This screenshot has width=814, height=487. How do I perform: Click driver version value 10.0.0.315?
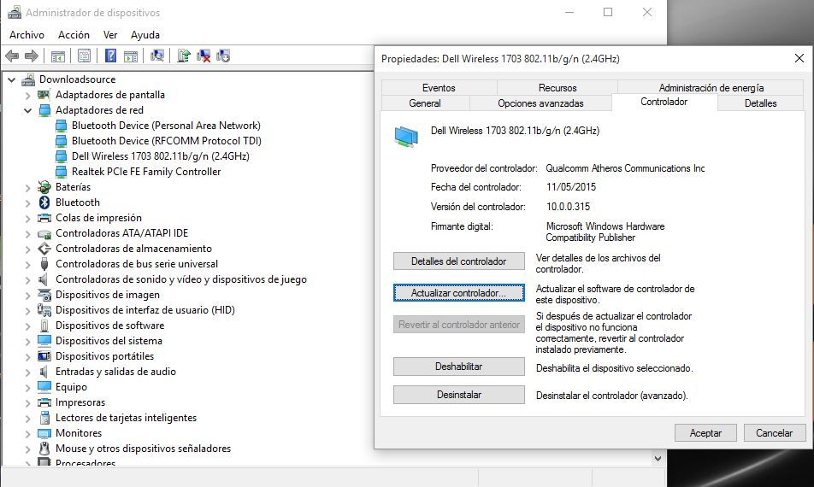tap(568, 207)
